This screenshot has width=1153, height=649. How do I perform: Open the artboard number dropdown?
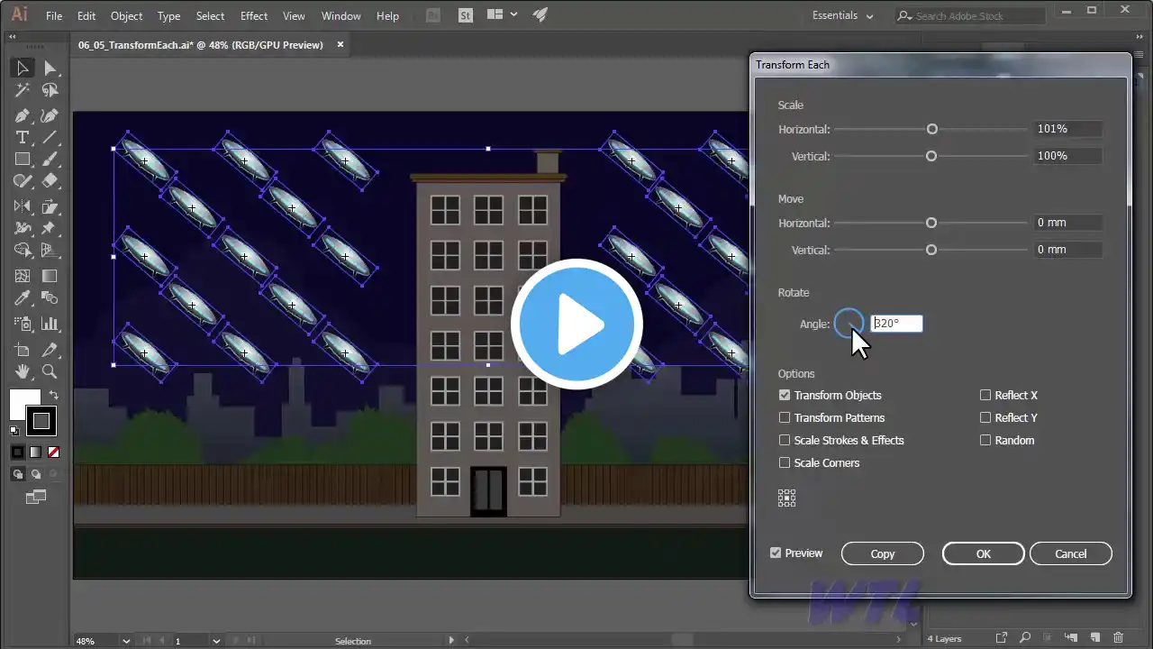pos(216,641)
